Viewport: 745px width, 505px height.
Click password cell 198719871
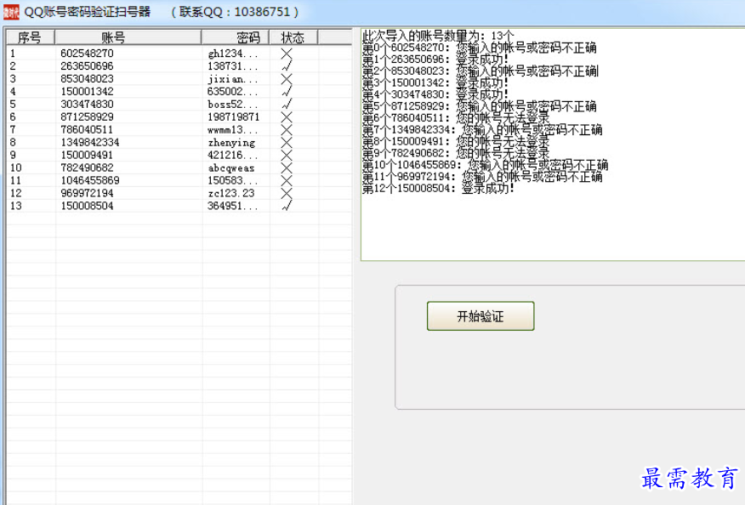233,116
